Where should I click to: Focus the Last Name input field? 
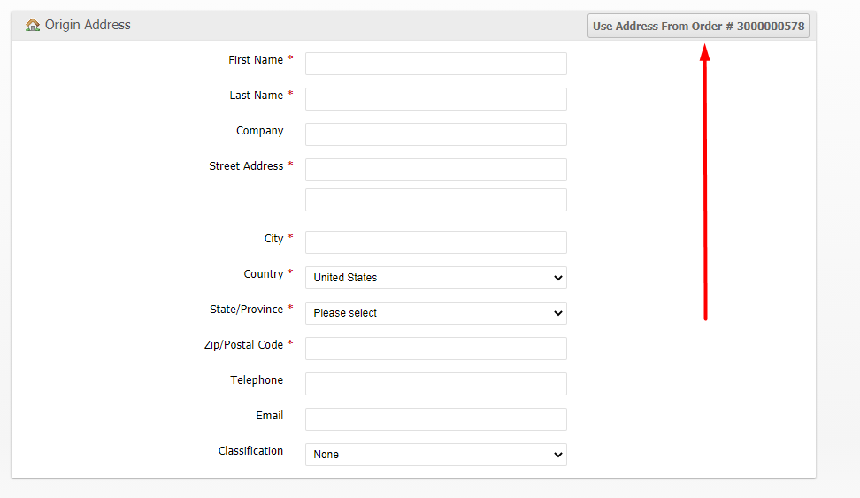pos(436,99)
